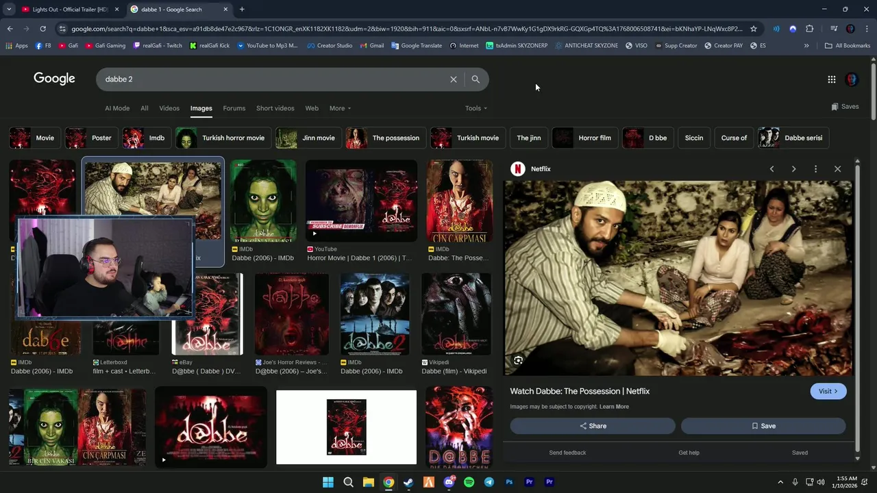Click the Google search input field
This screenshot has width=877, height=493.
coord(274,79)
